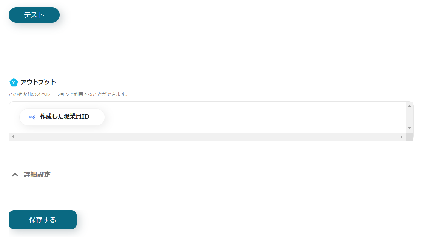Screen dimensions: 421x237
Task: Click the description text under アウトプット
Action: pos(68,94)
